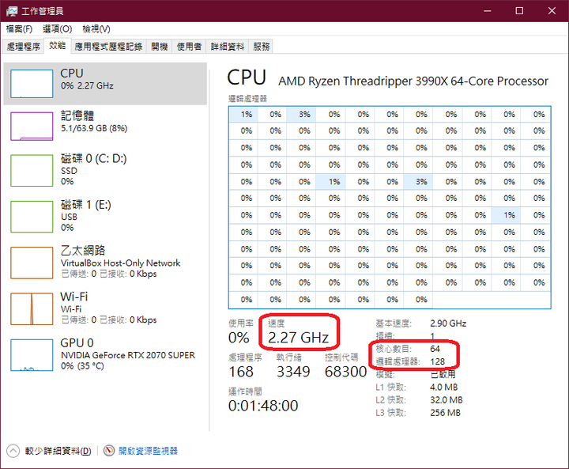Click the first logical processor cell showing 1%
This screenshot has height=469, width=569.
[x=244, y=115]
